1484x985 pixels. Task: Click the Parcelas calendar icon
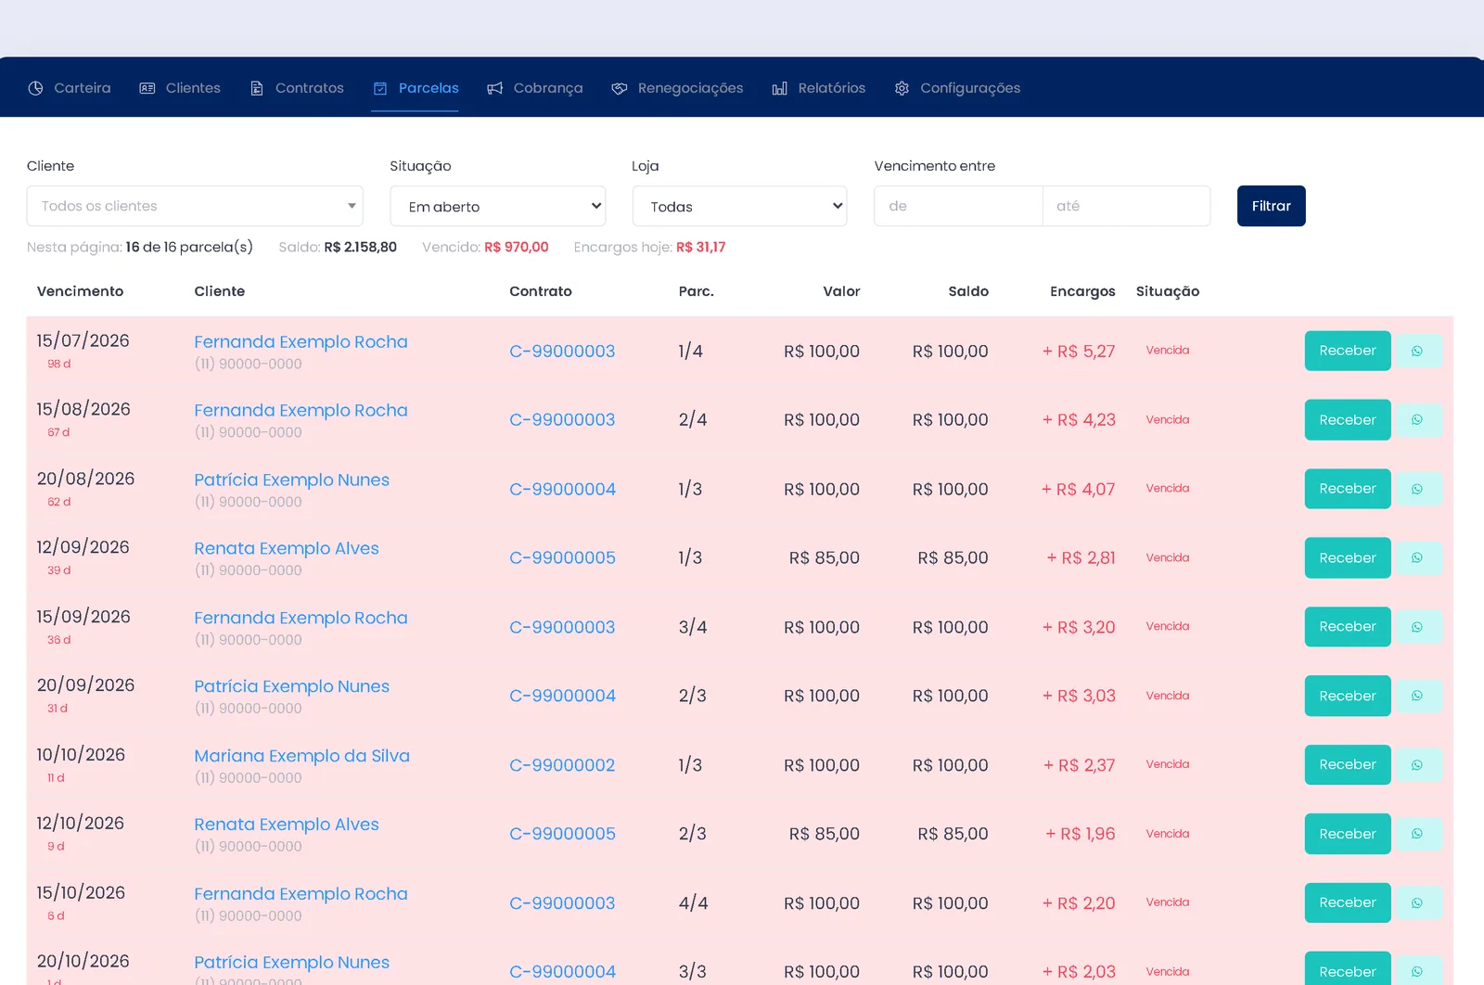(x=380, y=88)
